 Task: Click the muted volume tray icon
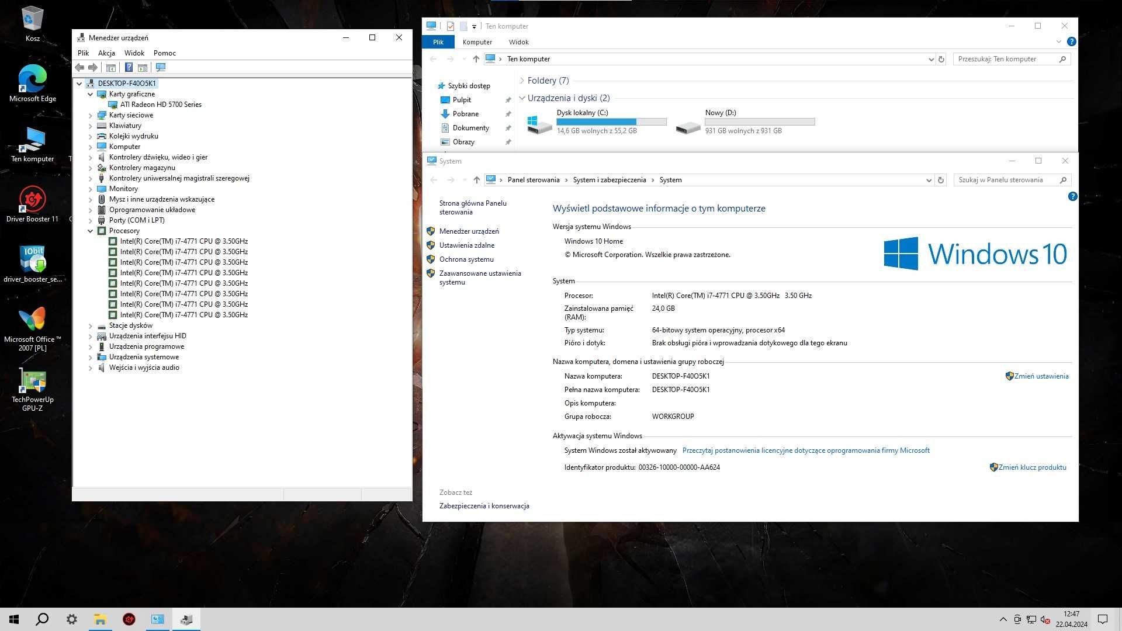[1045, 620]
